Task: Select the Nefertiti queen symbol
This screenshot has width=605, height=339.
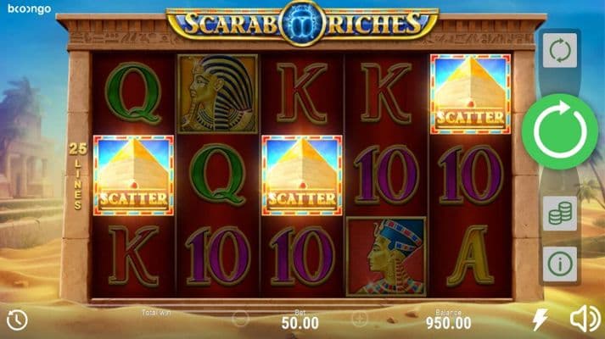Action: click(x=386, y=257)
